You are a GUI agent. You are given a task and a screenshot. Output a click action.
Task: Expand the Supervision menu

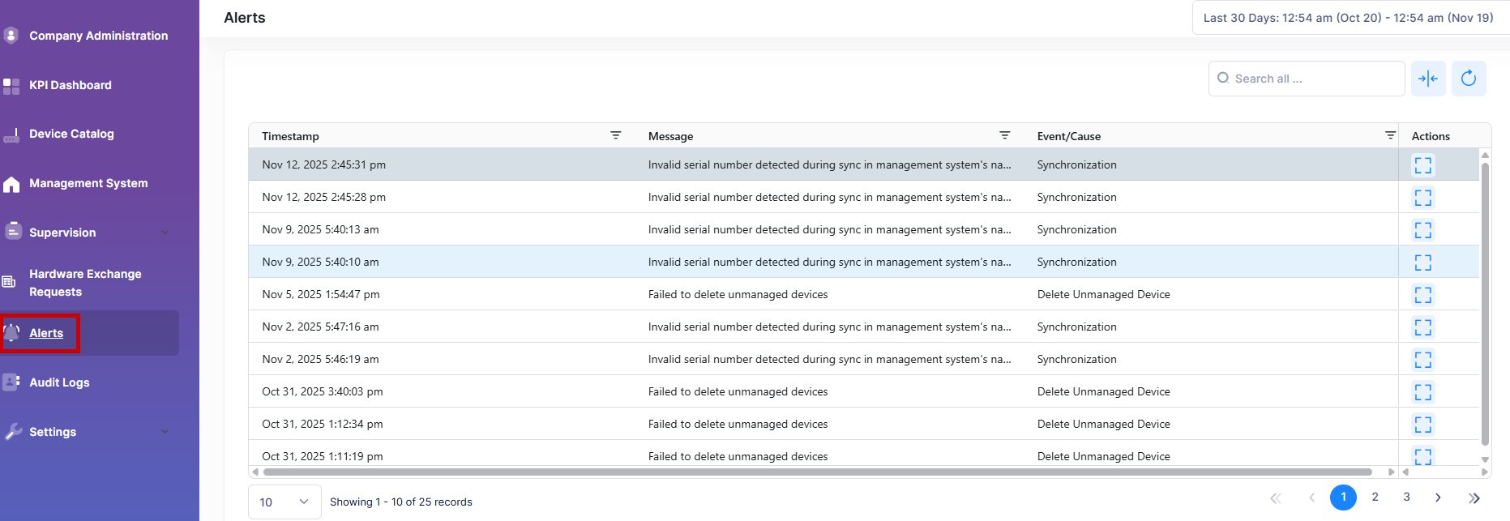pos(165,233)
